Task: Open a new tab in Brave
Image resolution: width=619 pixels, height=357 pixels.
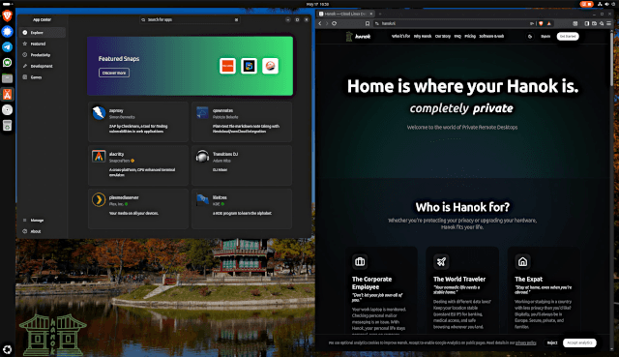Action: pos(380,14)
